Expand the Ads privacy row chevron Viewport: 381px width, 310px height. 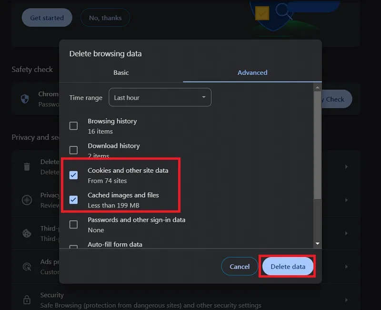[x=346, y=267]
